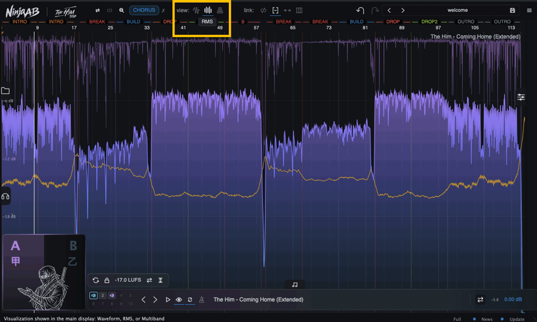Toggle the loudness lock icon

107,280
